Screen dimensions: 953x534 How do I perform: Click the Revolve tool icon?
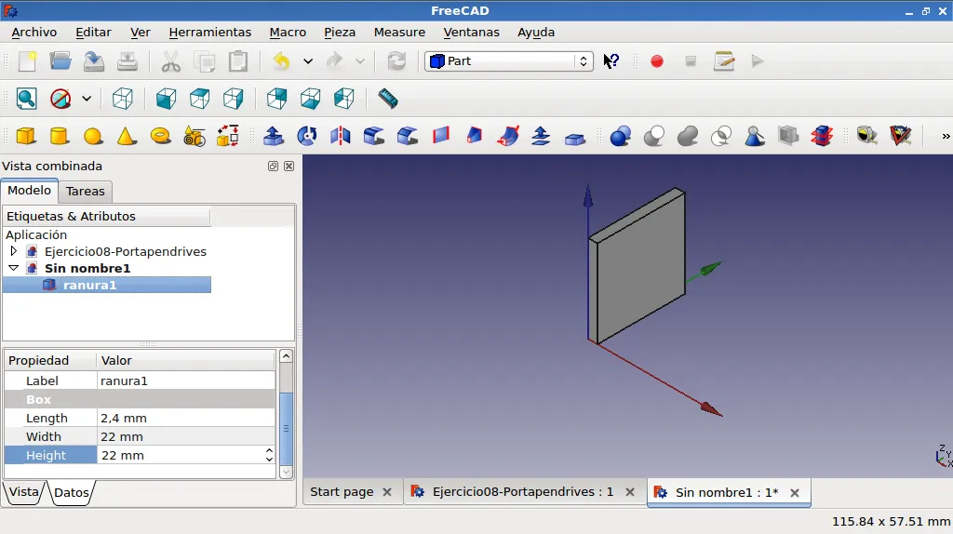pyautogui.click(x=307, y=136)
